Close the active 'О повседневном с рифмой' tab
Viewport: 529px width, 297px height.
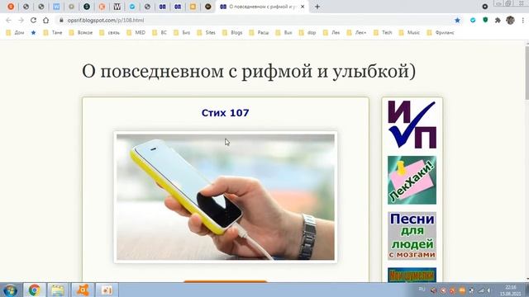click(x=303, y=7)
